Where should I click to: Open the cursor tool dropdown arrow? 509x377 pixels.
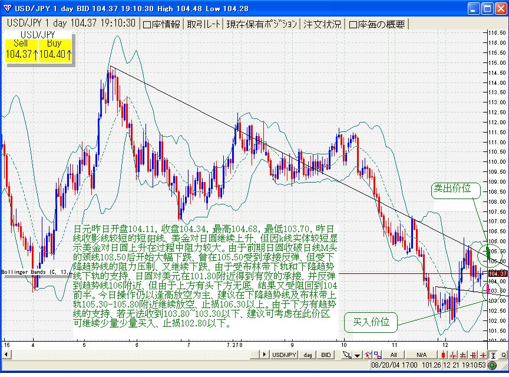[358, 355]
